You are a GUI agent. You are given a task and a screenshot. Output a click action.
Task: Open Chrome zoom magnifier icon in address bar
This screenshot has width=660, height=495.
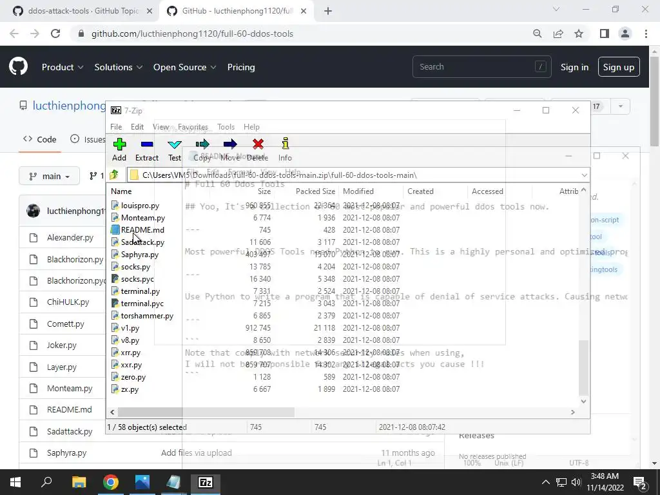(537, 34)
